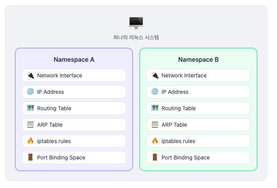This screenshot has height=188, width=277.
Task: Select the Namespace A heading
Action: (x=74, y=60)
